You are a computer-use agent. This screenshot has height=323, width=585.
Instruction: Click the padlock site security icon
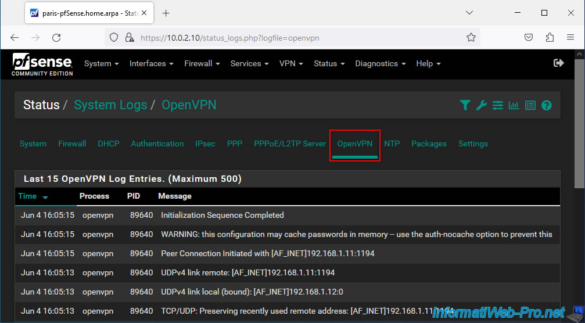[130, 37]
